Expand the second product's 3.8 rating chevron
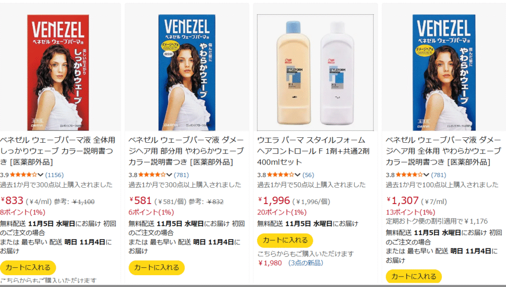 (169, 175)
